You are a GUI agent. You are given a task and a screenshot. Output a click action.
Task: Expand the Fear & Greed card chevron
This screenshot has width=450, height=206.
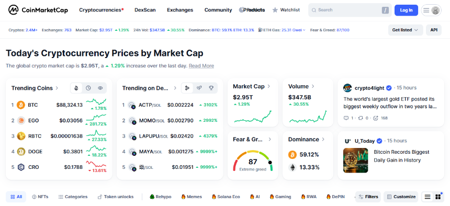tap(270, 140)
